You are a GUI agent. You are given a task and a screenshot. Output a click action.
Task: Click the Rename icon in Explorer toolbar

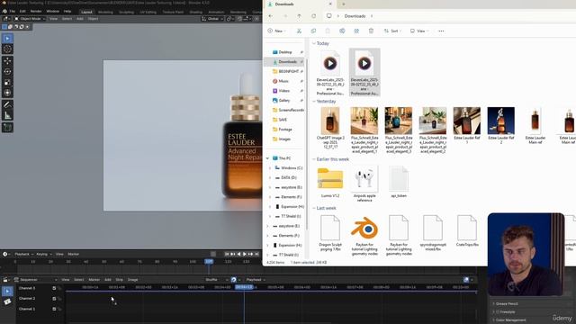(342, 31)
